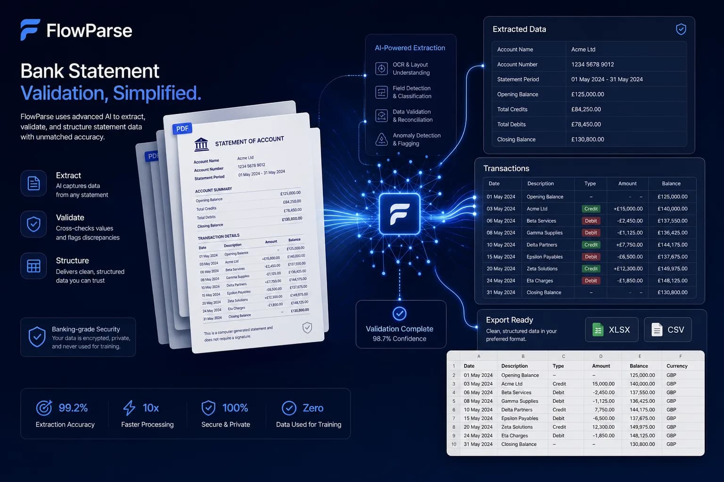
Task: Click the Extraction Accuracy target icon
Action: 44,408
